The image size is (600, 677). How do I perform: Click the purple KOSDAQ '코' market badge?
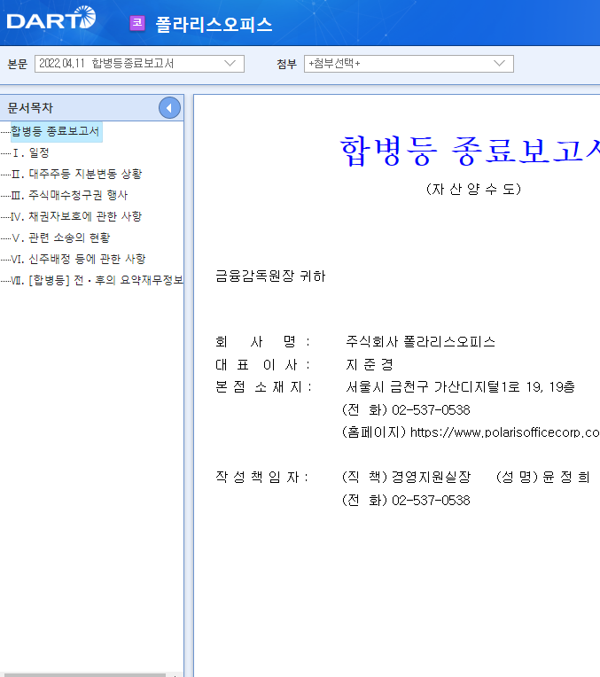pos(137,23)
